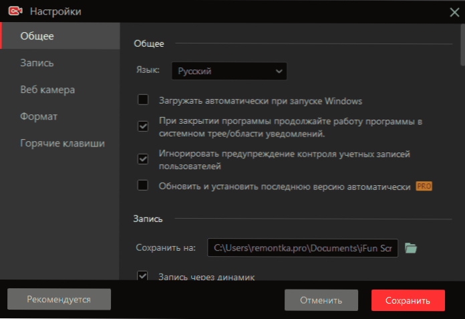Click the Сохранить на path input field

tap(303, 248)
